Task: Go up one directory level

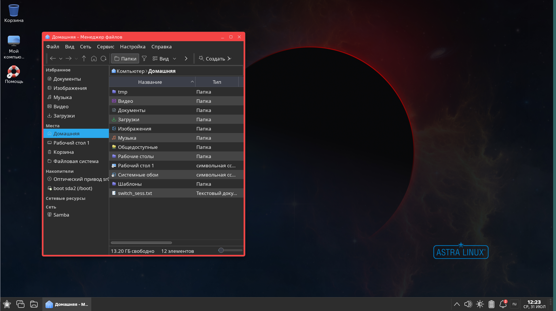Action: point(84,58)
